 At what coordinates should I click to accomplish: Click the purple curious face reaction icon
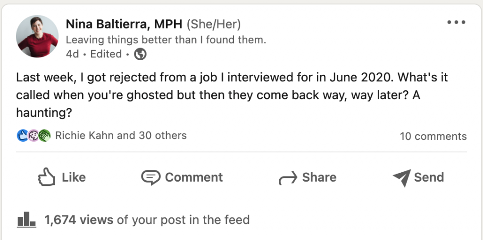pos(33,136)
